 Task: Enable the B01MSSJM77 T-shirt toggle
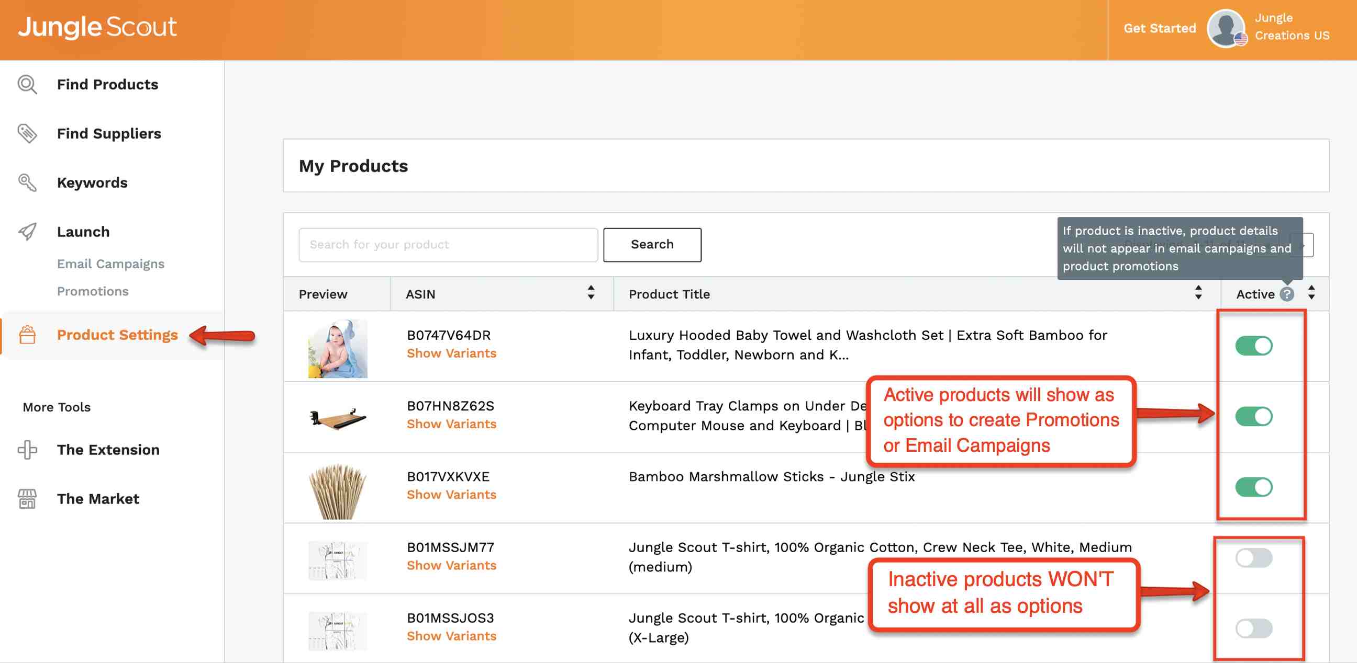tap(1253, 558)
